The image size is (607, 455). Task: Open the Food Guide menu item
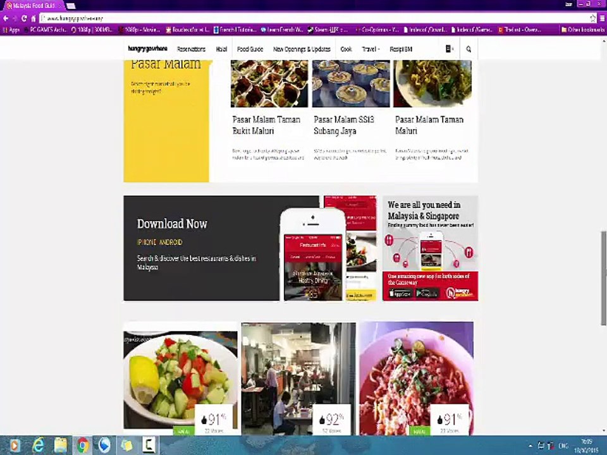(x=250, y=49)
